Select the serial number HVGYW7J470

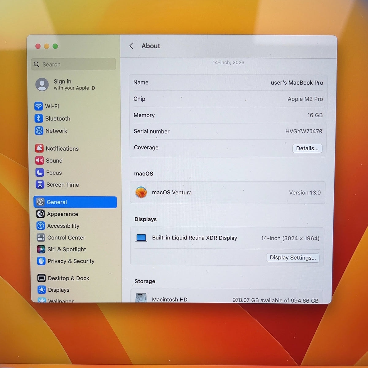click(304, 131)
